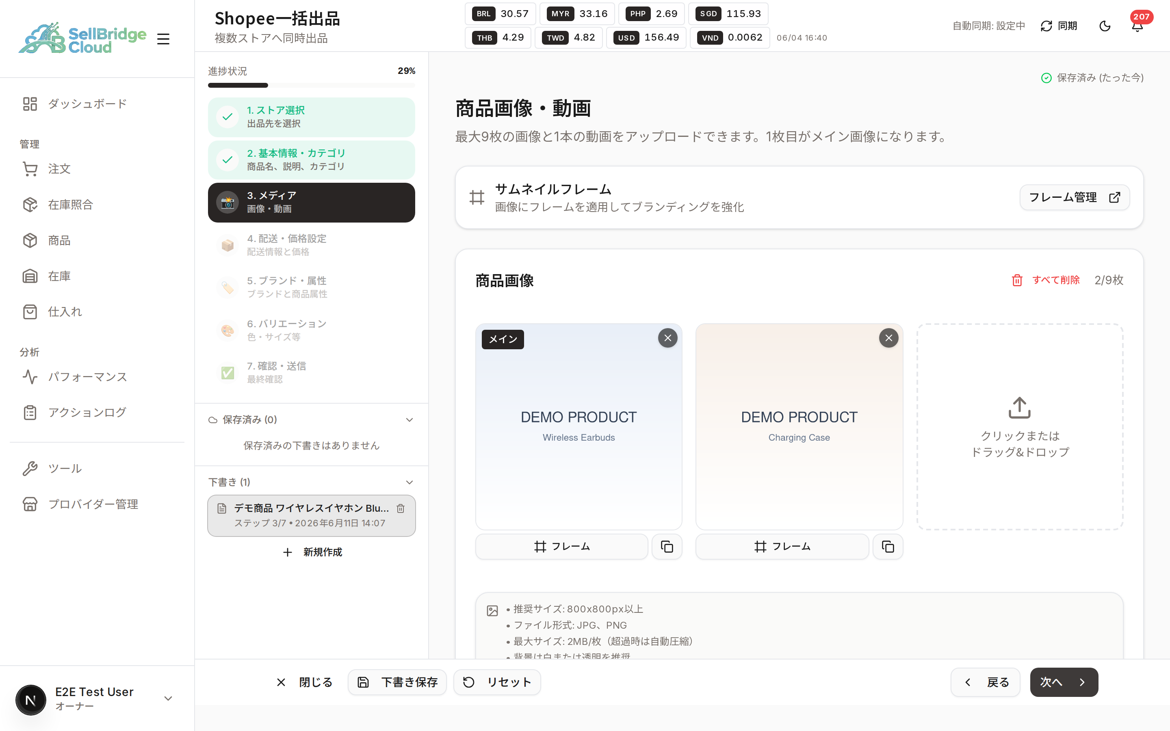Apply フレーム to the Charging Case image
The width and height of the screenshot is (1170, 731).
(782, 547)
